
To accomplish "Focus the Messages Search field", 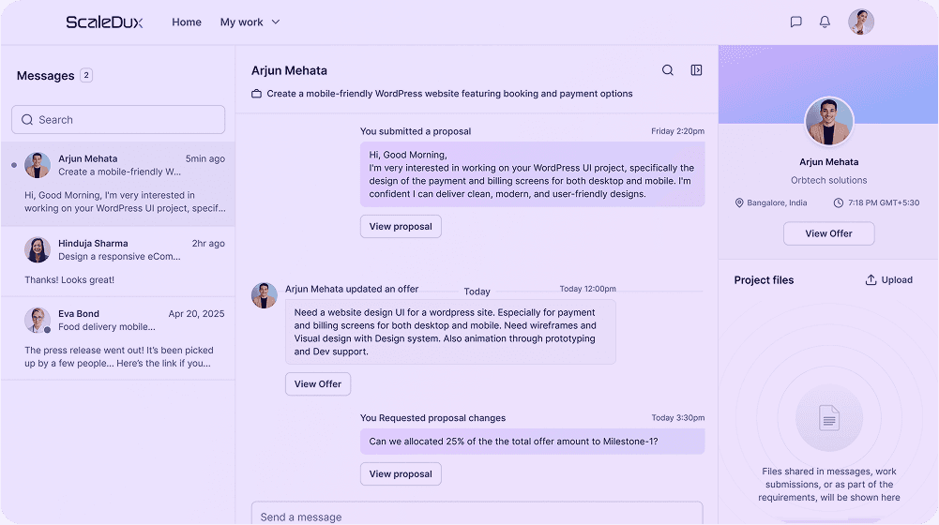I will point(118,120).
